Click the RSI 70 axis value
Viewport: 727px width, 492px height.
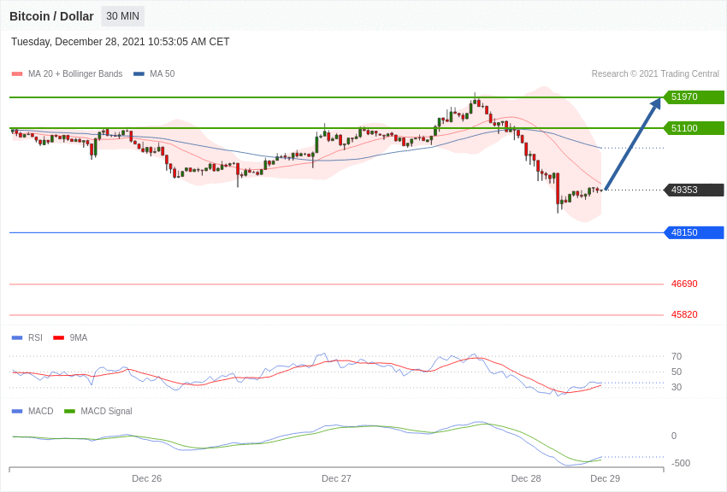(x=677, y=356)
